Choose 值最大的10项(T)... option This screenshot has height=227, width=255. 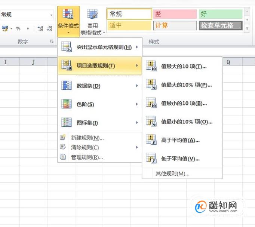(x=182, y=66)
